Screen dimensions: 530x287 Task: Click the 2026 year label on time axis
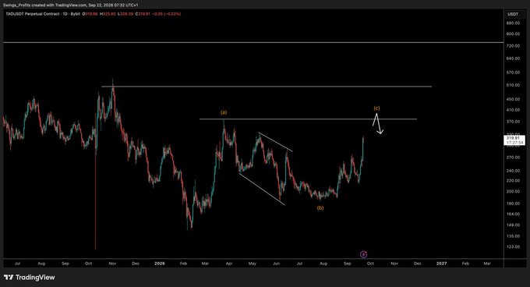click(x=160, y=264)
